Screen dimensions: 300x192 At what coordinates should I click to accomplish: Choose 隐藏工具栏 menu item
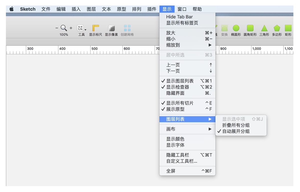point(187,155)
